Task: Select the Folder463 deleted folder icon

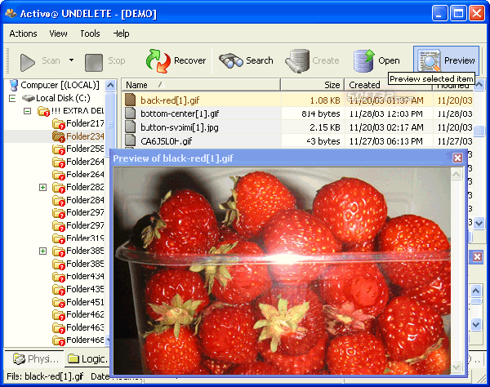Action: click(x=59, y=327)
